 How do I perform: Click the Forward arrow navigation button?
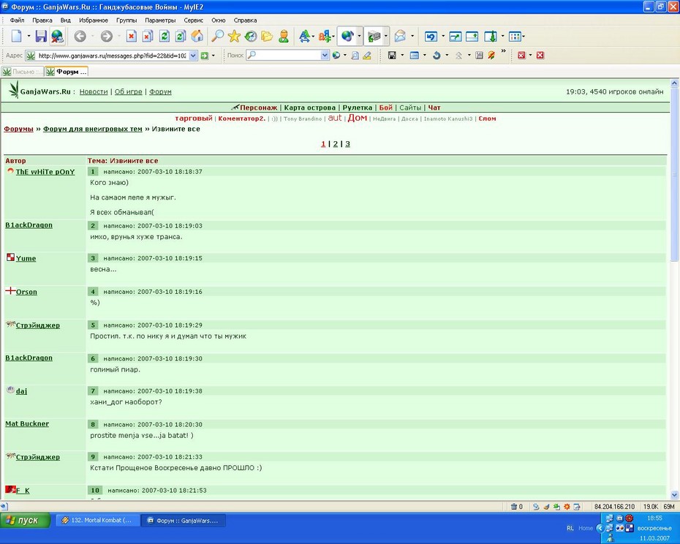pos(106,37)
